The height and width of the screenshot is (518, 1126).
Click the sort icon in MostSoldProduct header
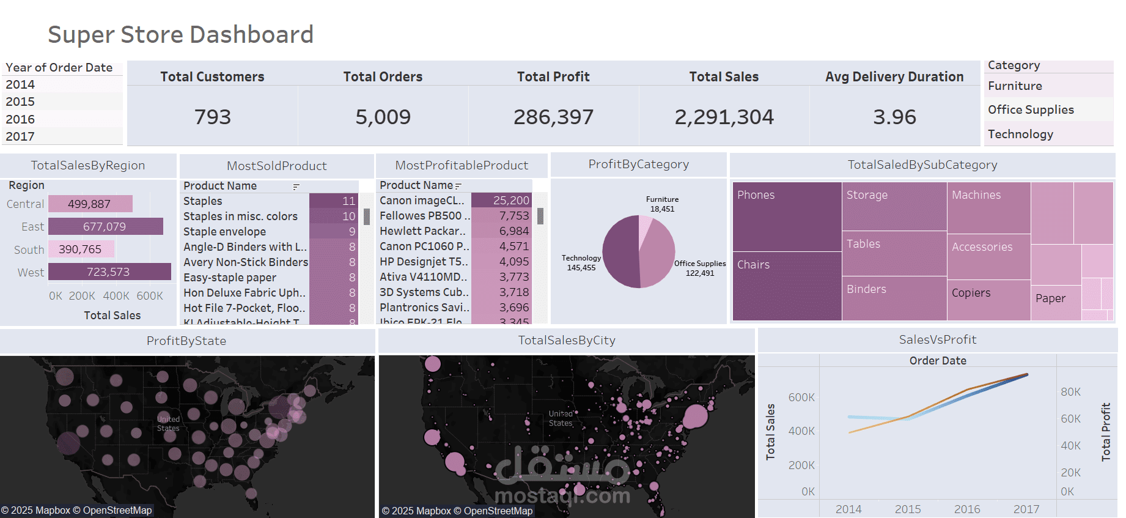tap(296, 187)
